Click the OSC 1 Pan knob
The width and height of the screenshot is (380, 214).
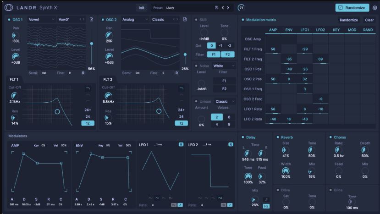(x=15, y=35)
